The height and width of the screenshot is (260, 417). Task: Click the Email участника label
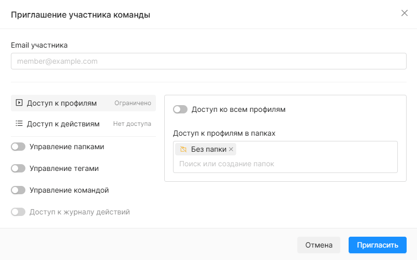pyautogui.click(x=39, y=45)
